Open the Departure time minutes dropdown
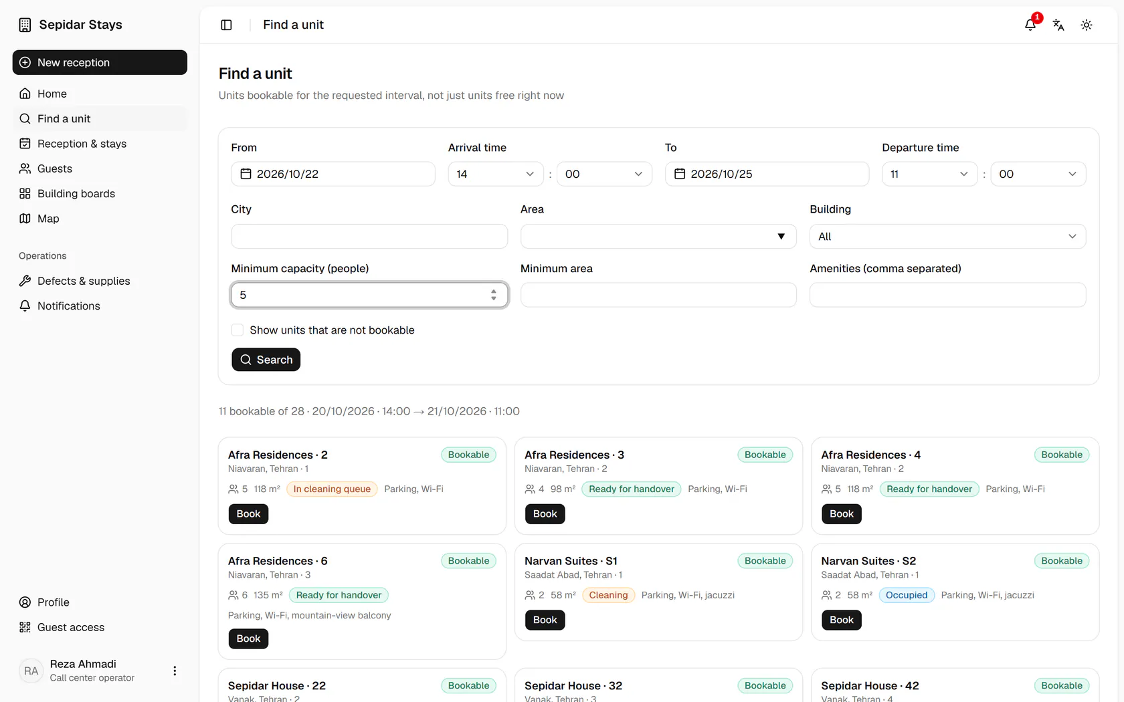 point(1038,174)
